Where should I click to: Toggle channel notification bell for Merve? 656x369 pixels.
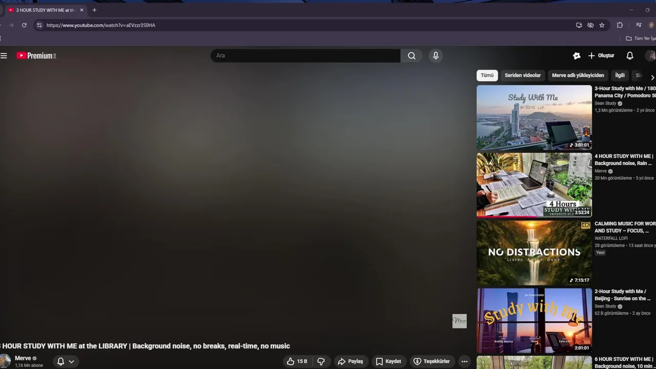(x=60, y=361)
